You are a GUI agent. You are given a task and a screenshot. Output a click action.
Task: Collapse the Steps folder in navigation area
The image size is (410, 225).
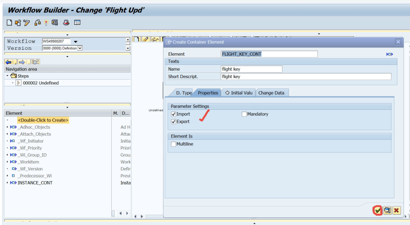[x=8, y=76]
